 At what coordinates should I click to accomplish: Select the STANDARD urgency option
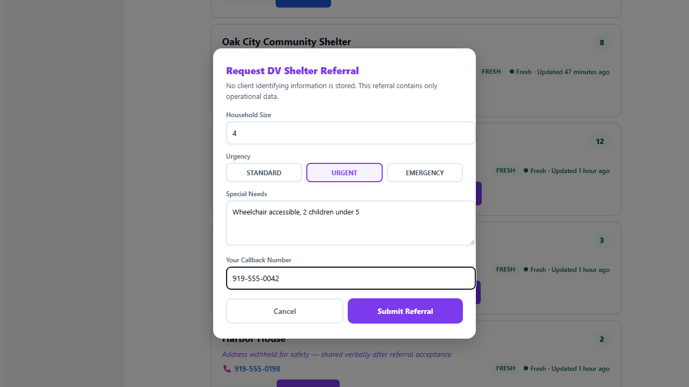click(264, 173)
